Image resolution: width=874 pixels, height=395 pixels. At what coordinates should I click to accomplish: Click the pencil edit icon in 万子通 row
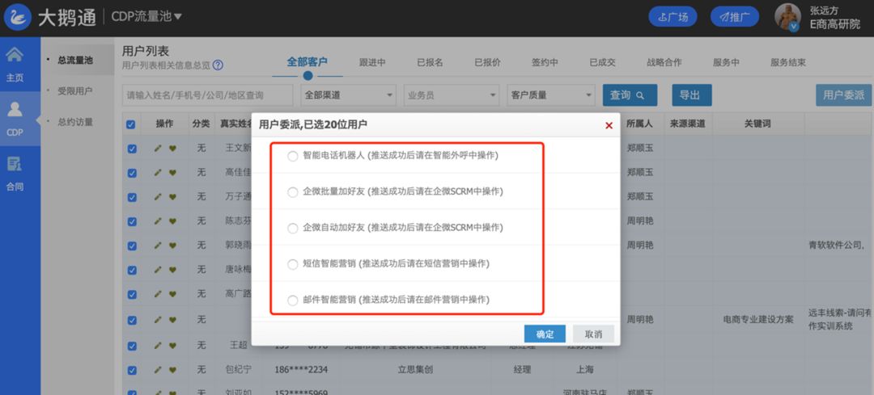158,197
